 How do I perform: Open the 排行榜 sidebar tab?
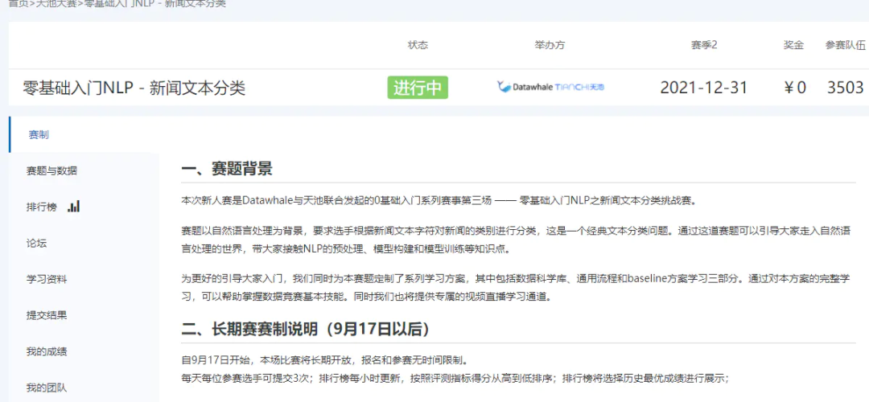coord(42,207)
